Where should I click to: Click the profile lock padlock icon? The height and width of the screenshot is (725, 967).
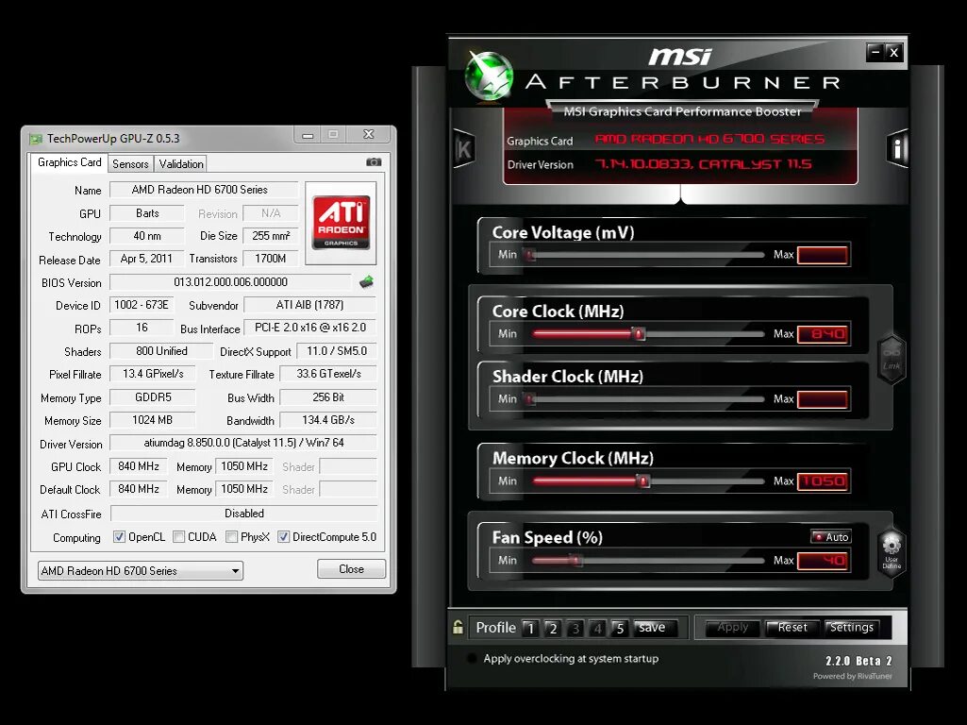[458, 627]
